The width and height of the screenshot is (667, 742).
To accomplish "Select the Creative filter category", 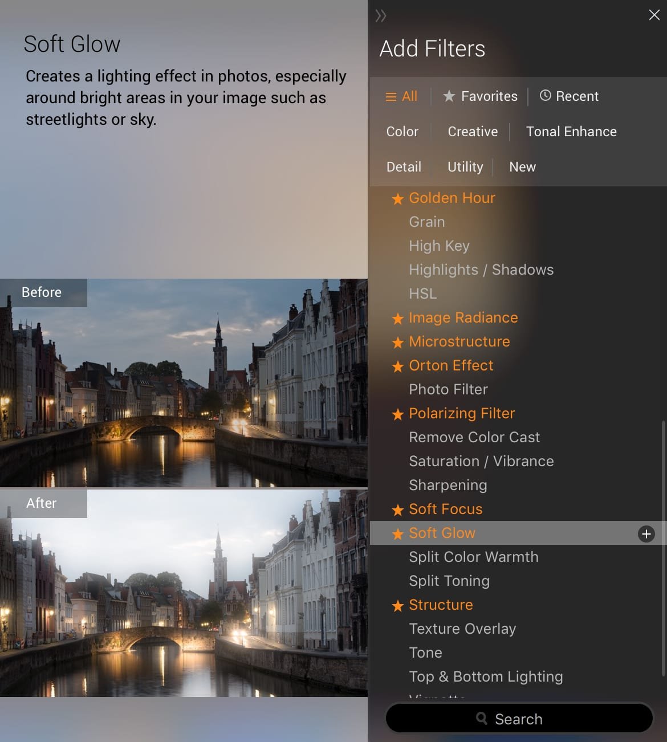I will (x=473, y=132).
